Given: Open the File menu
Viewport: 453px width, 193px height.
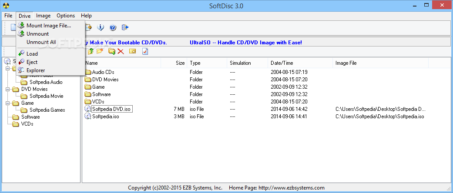Looking at the screenshot, I should 8,16.
